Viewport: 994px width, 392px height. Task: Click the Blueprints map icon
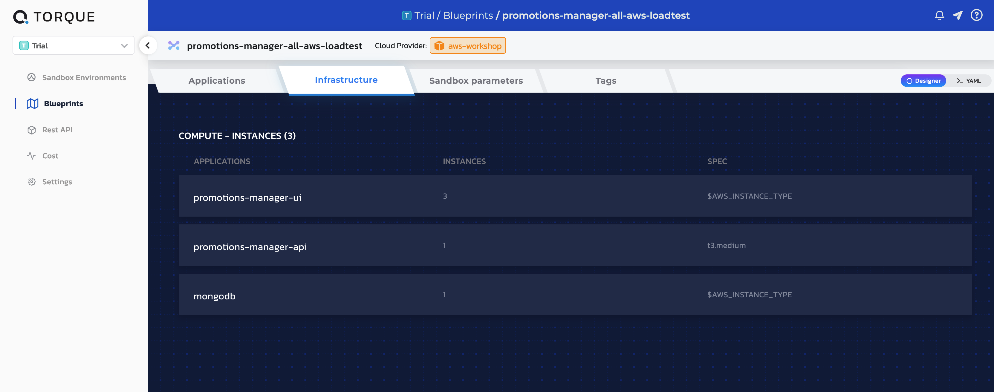(x=32, y=103)
